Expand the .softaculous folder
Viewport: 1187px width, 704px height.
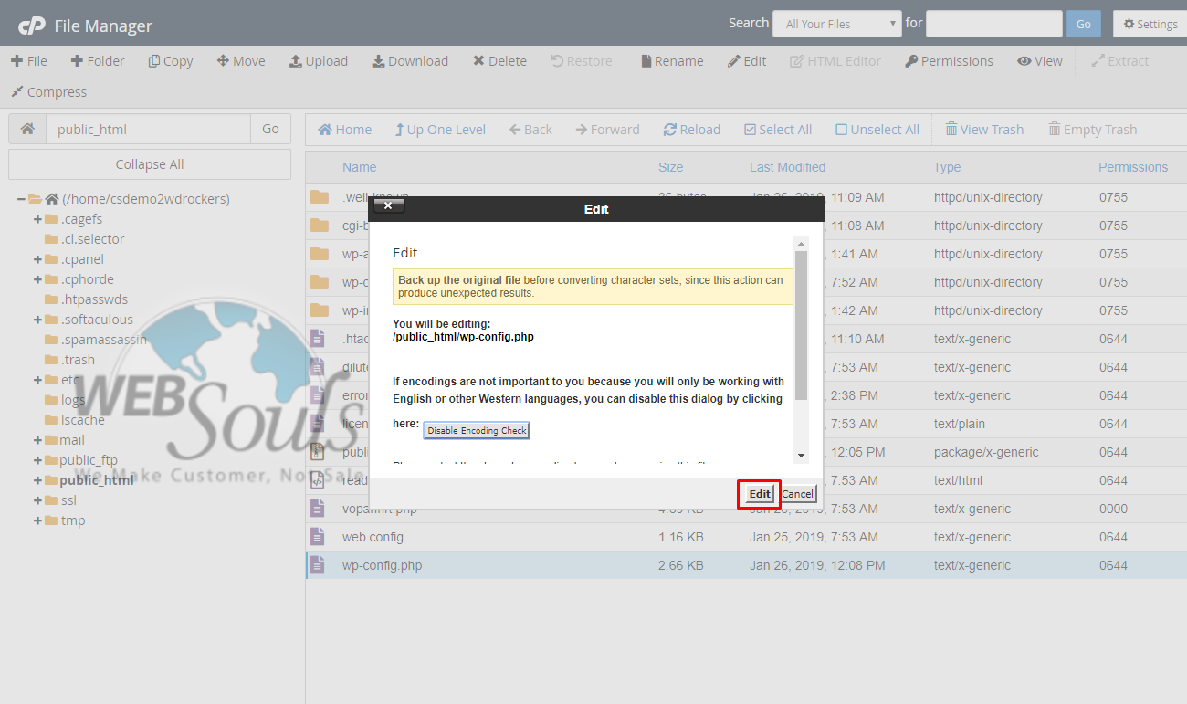(38, 320)
